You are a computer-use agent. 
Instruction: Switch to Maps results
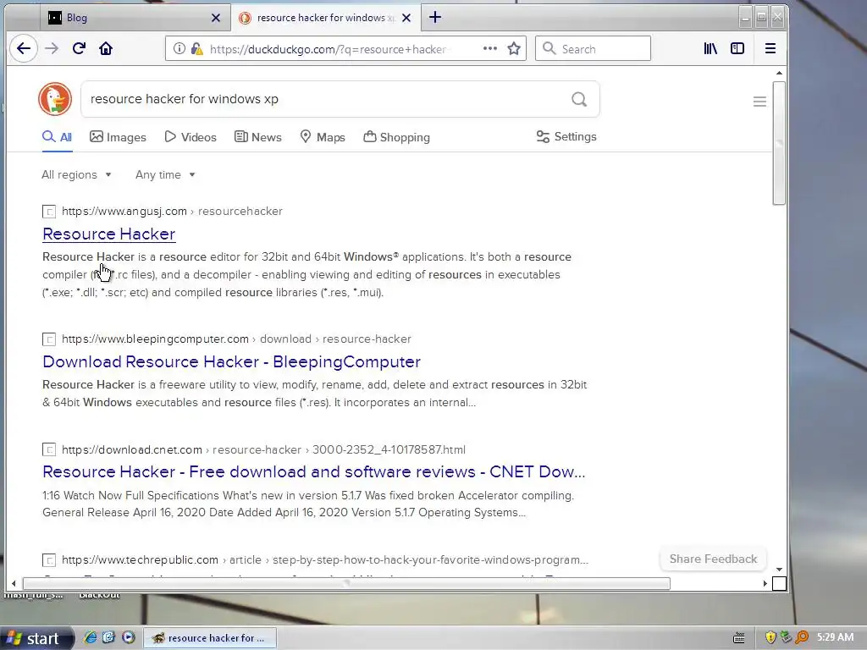(323, 137)
